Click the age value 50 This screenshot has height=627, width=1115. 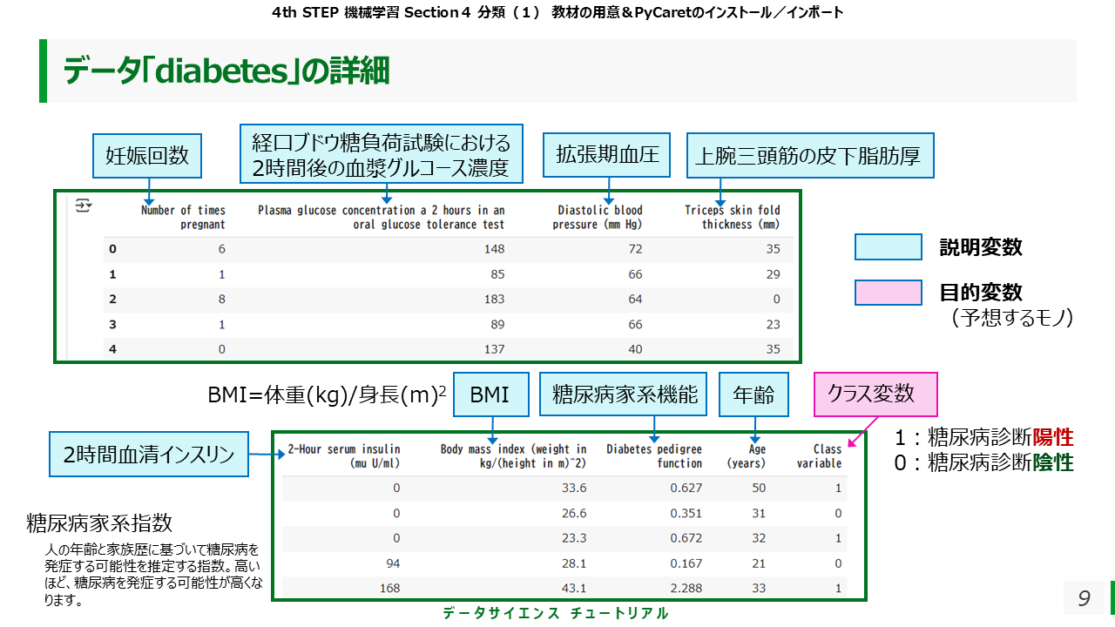(759, 488)
